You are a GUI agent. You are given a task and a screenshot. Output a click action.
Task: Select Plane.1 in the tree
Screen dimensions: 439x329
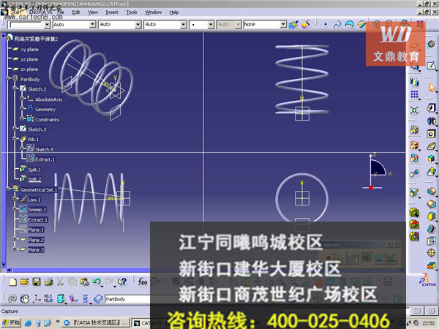(x=36, y=230)
